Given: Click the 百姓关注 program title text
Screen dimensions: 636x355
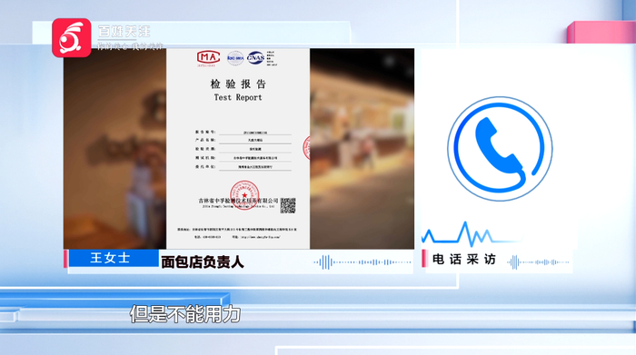Looking at the screenshot, I should pos(124,31).
